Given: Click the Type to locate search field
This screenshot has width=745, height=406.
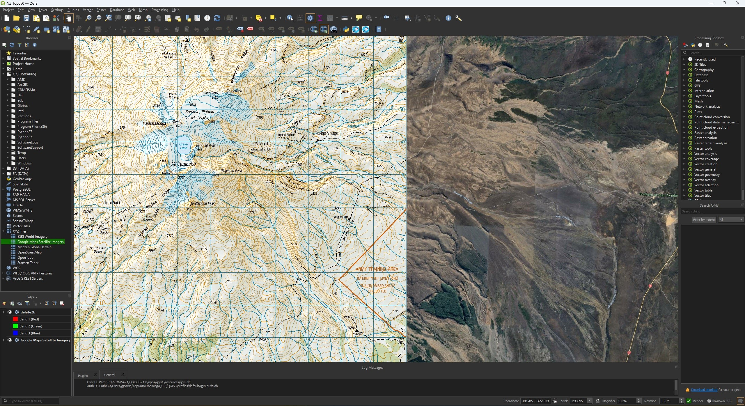Looking at the screenshot, I should [x=31, y=401].
